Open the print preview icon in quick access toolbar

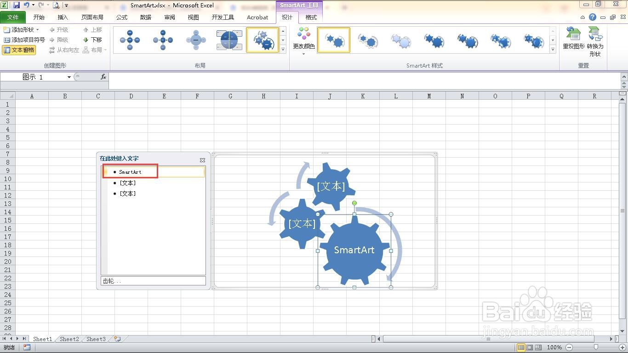56,5
